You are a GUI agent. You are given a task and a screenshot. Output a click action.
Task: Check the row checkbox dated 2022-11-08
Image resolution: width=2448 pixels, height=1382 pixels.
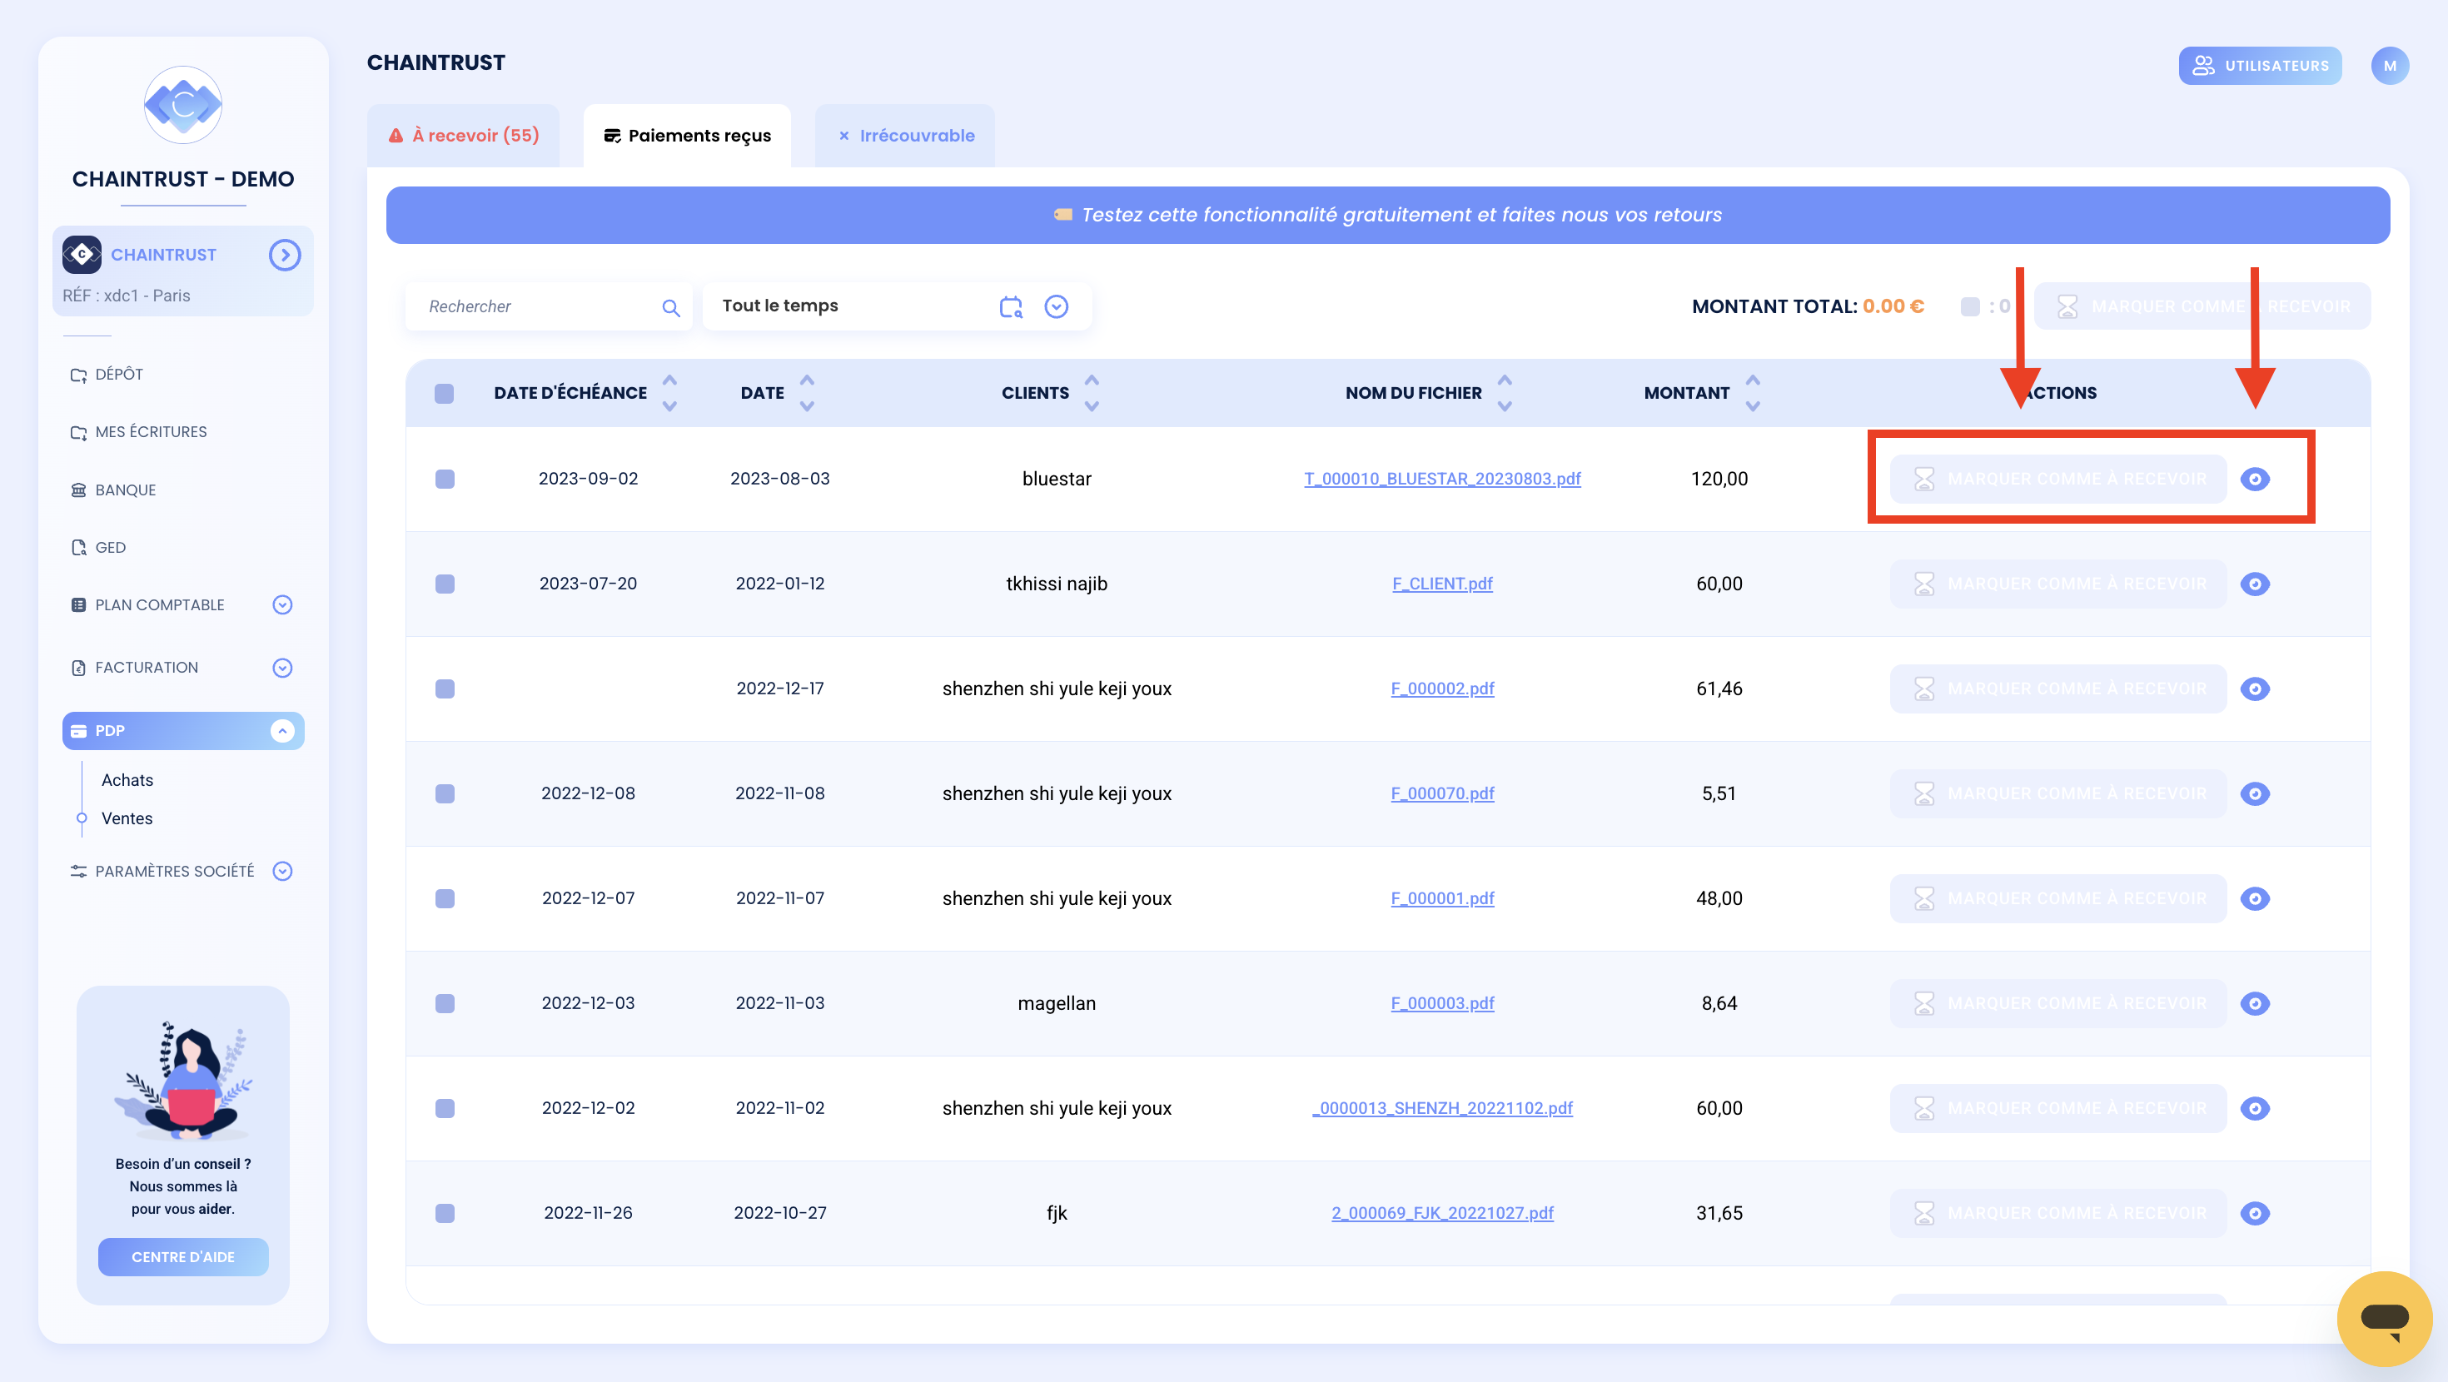pyautogui.click(x=445, y=793)
